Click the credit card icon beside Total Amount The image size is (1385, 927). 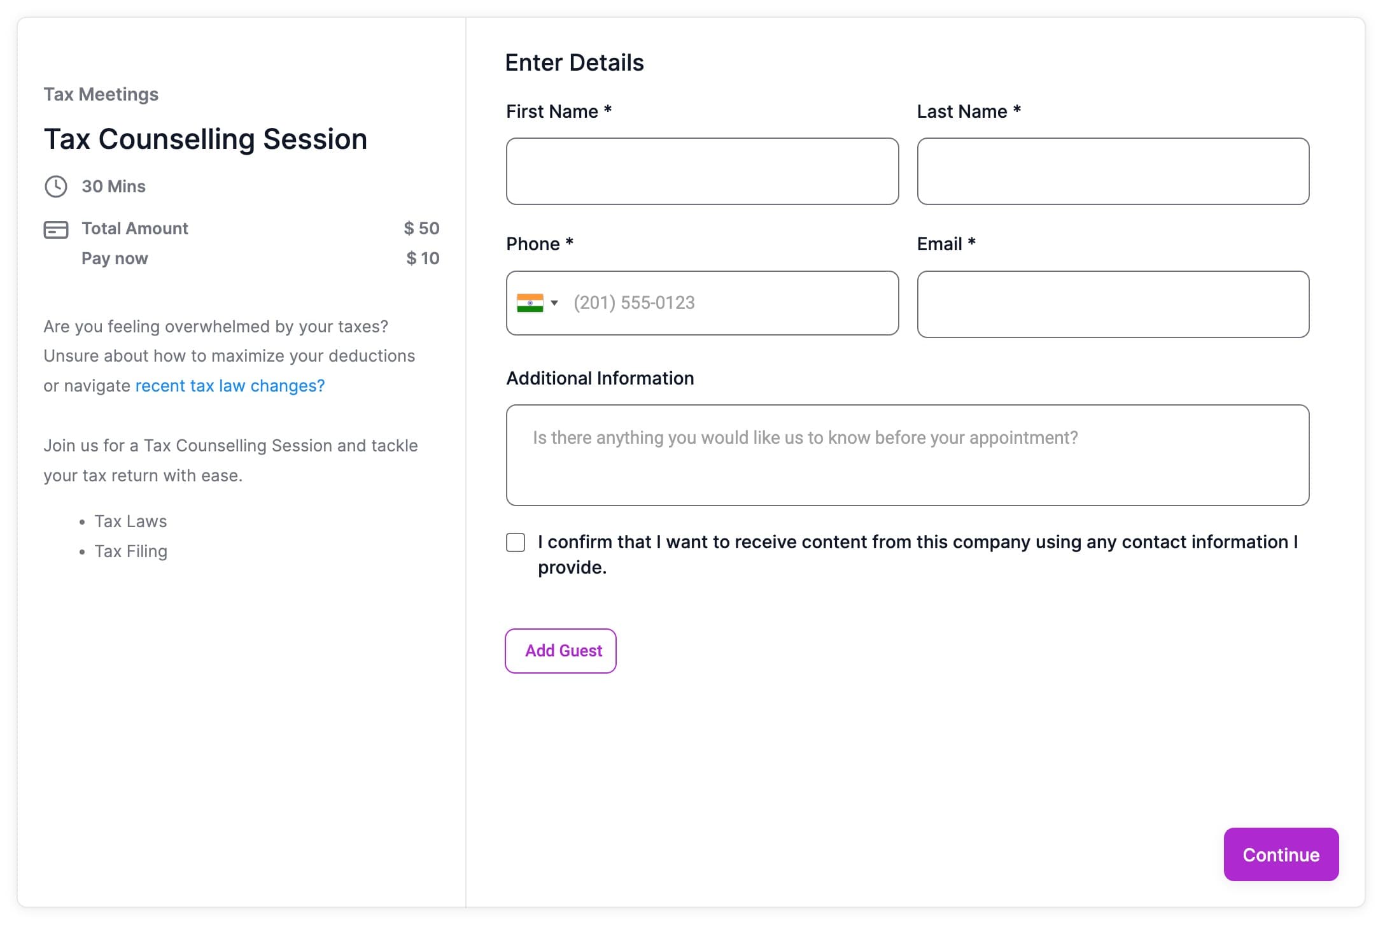(56, 229)
